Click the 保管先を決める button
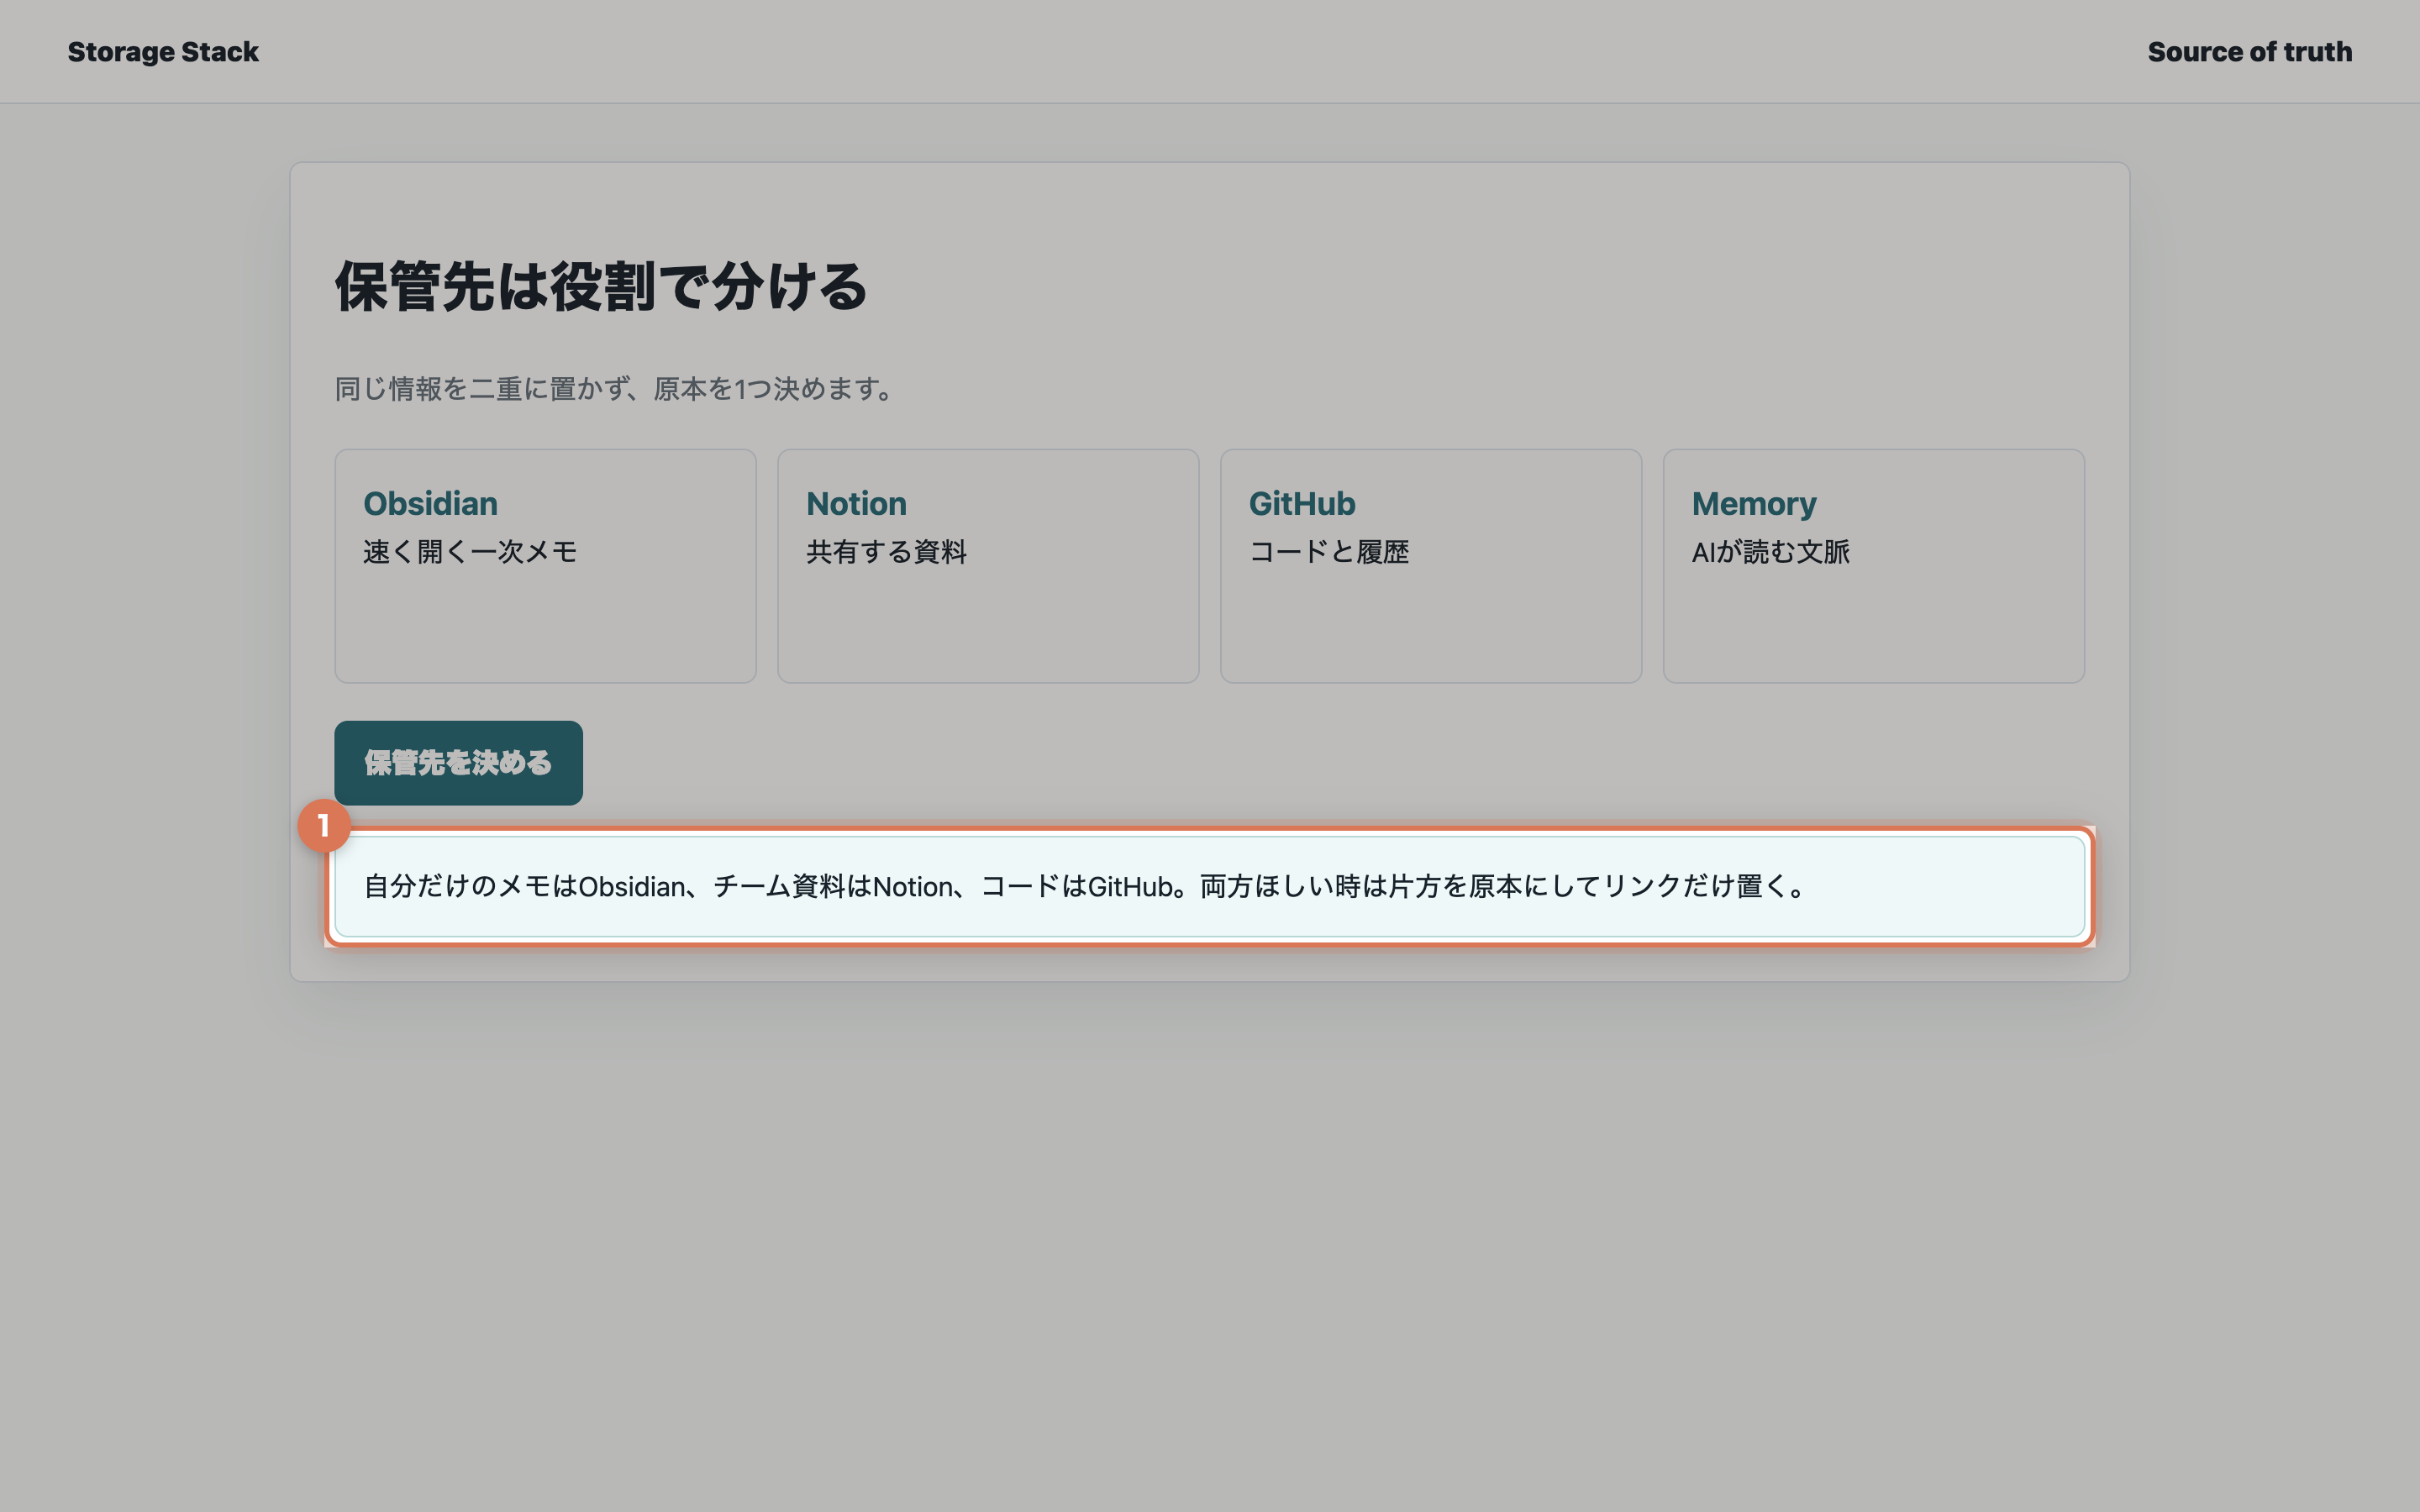 coord(458,763)
